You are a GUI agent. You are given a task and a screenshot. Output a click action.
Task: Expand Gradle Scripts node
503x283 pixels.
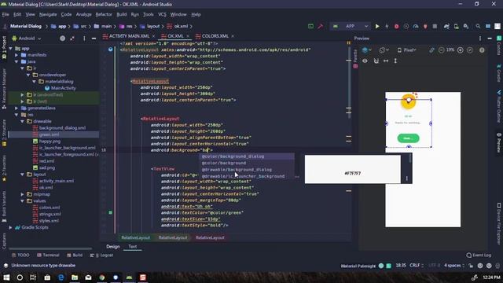10,227
